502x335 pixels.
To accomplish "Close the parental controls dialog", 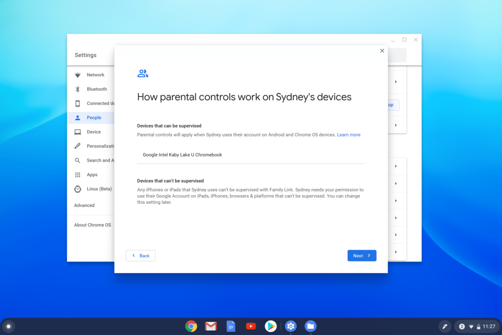I will (382, 51).
